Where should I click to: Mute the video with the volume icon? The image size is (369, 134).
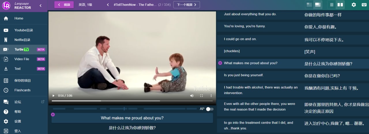(192, 96)
